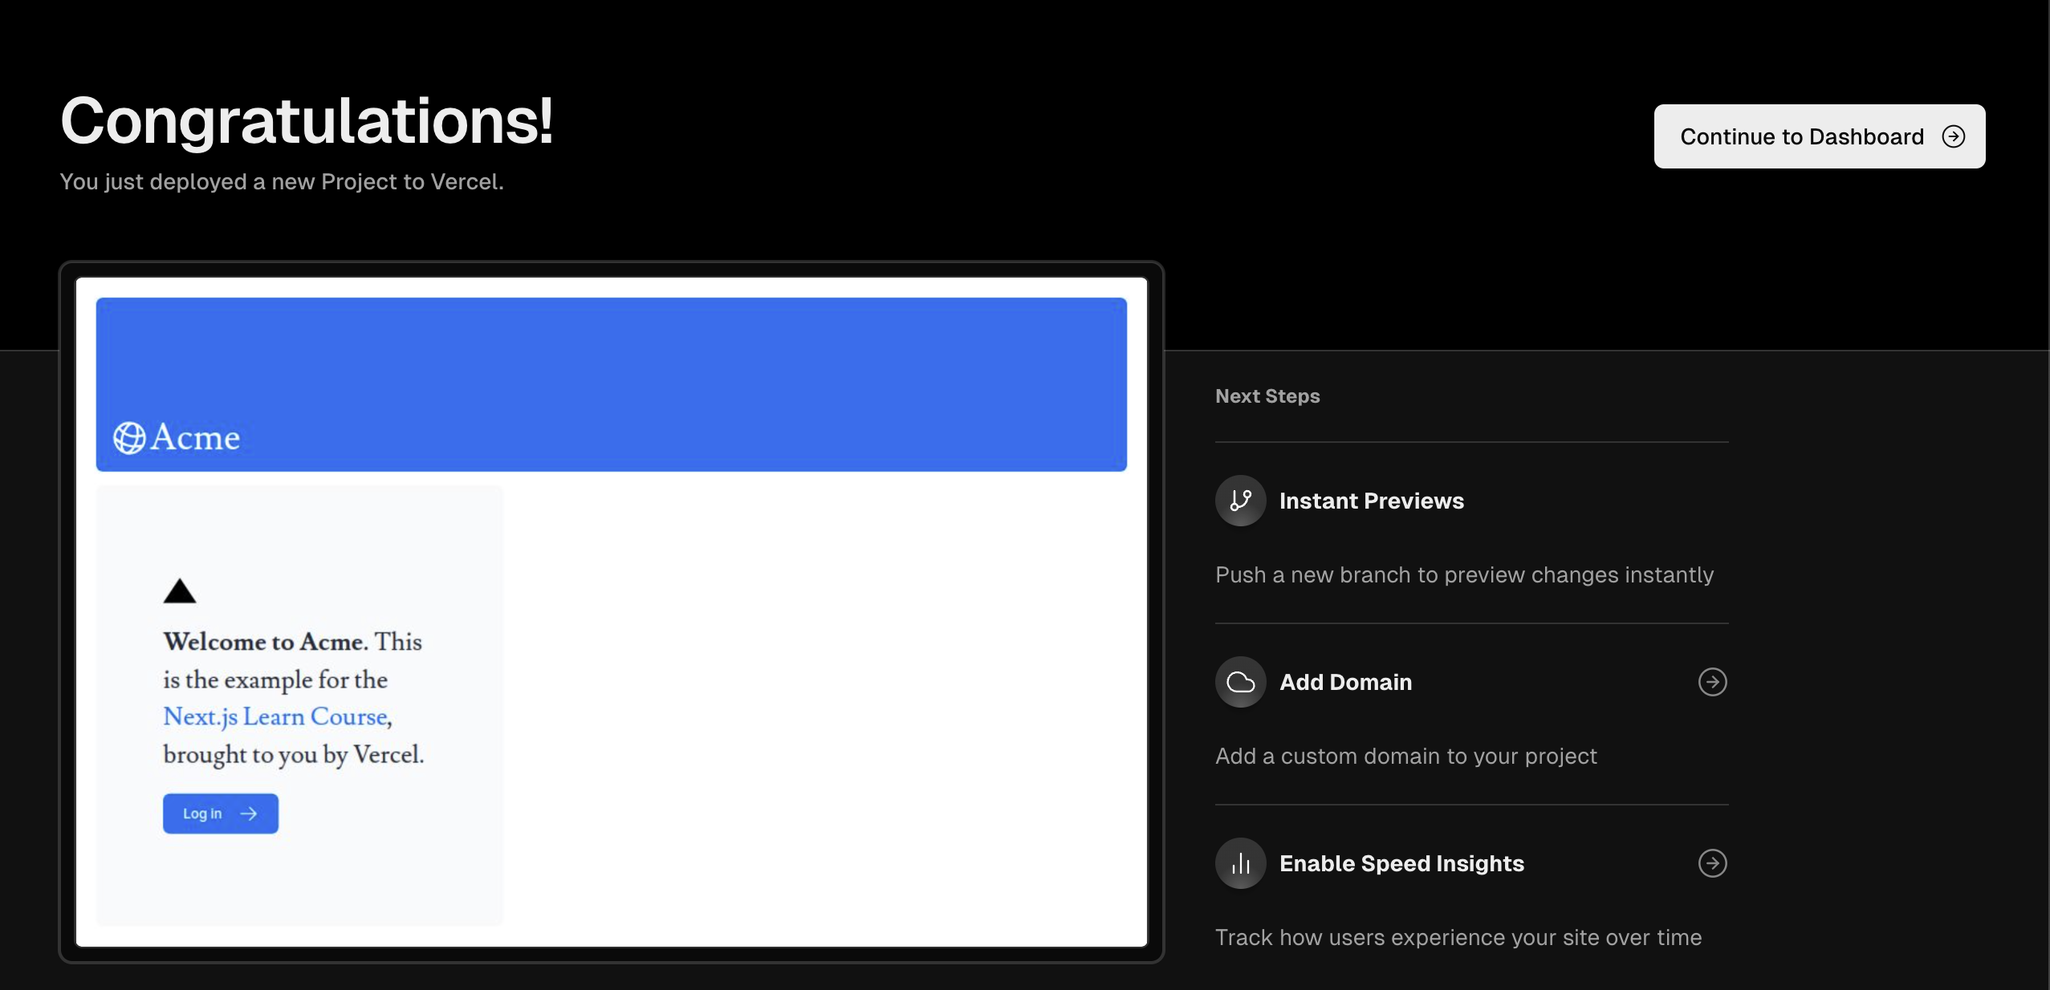Screen dimensions: 2050x990
Task: Open Speed Insights via its right arrow icon
Action: point(1712,863)
